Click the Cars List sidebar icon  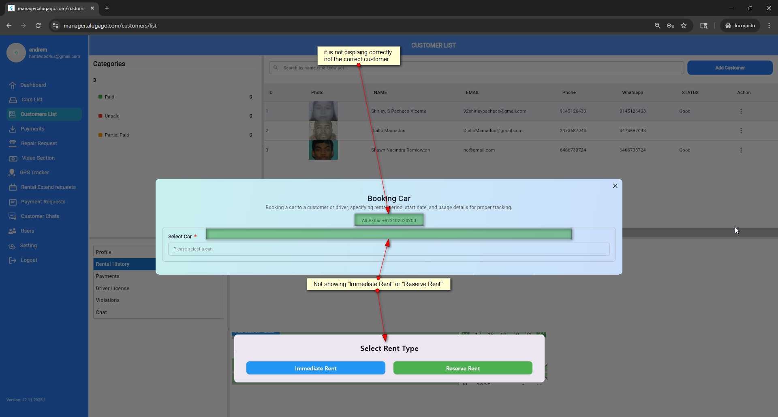[x=13, y=100]
